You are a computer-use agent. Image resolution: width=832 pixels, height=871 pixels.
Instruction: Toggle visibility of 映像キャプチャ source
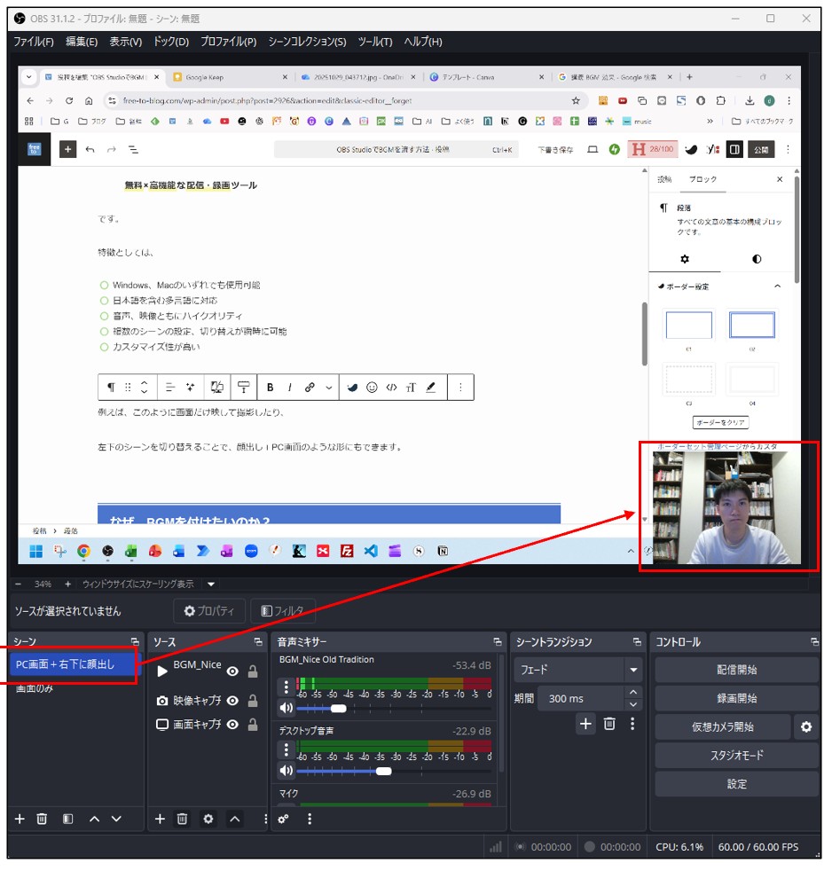pos(232,701)
